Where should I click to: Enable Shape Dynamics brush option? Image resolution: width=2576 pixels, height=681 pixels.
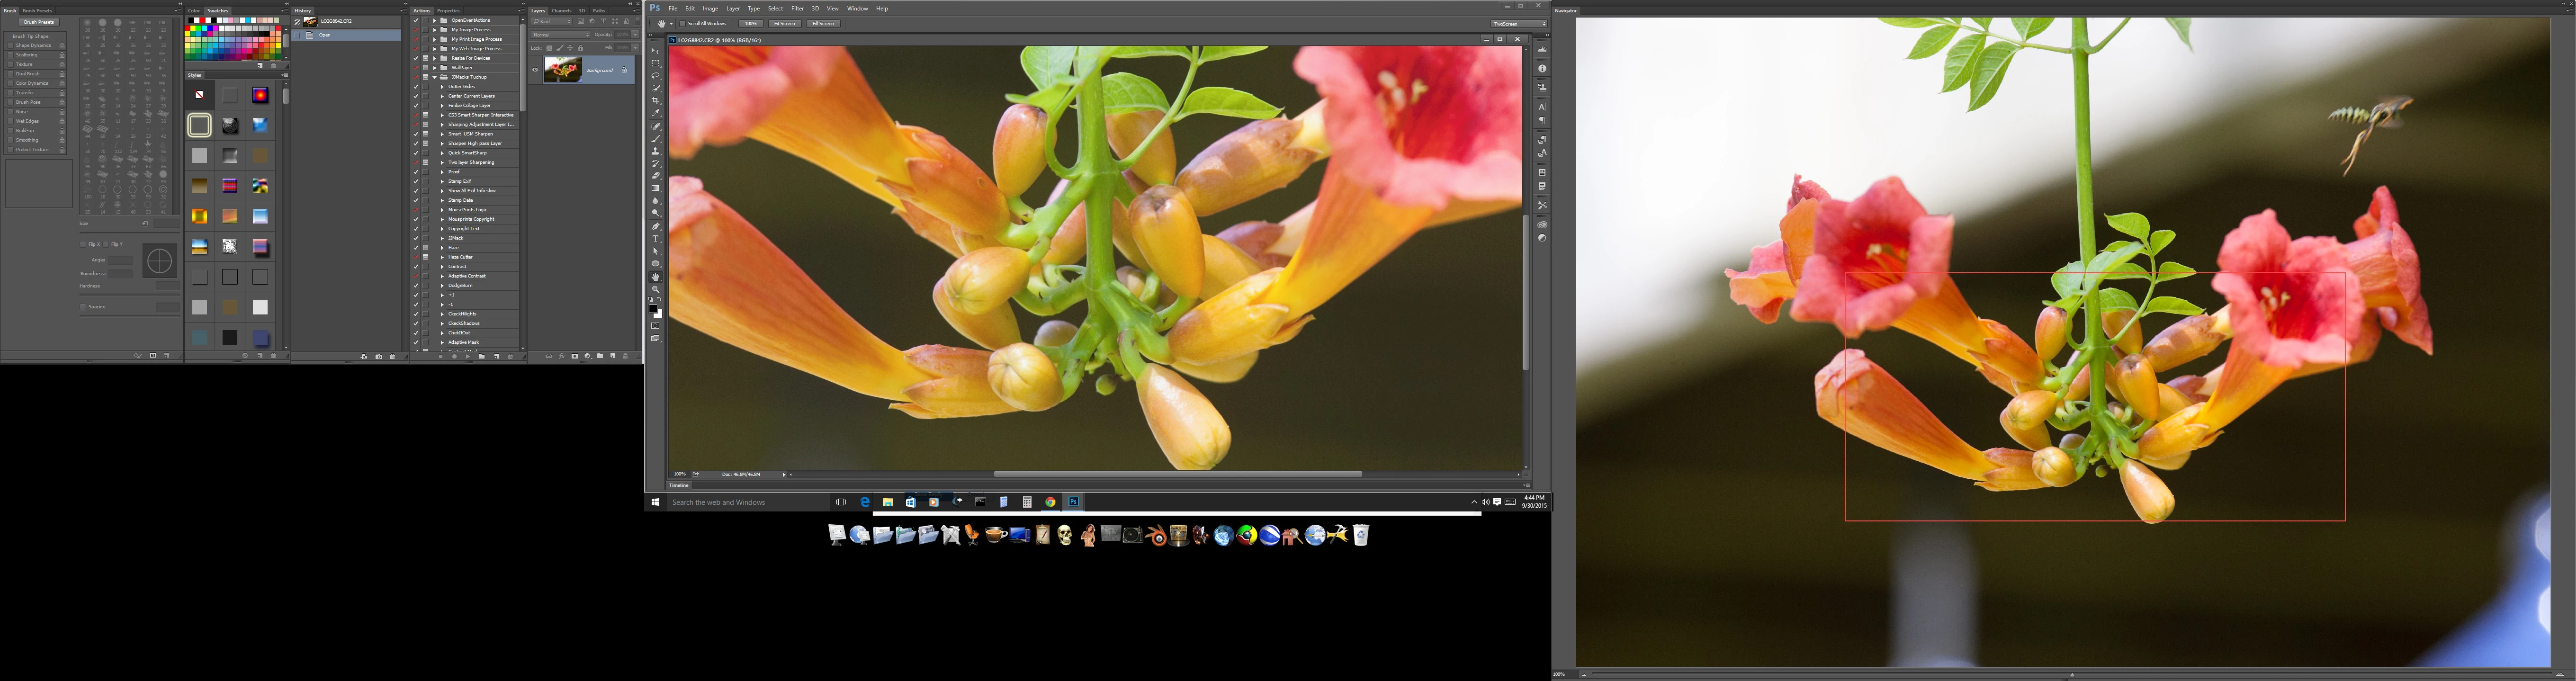point(11,45)
